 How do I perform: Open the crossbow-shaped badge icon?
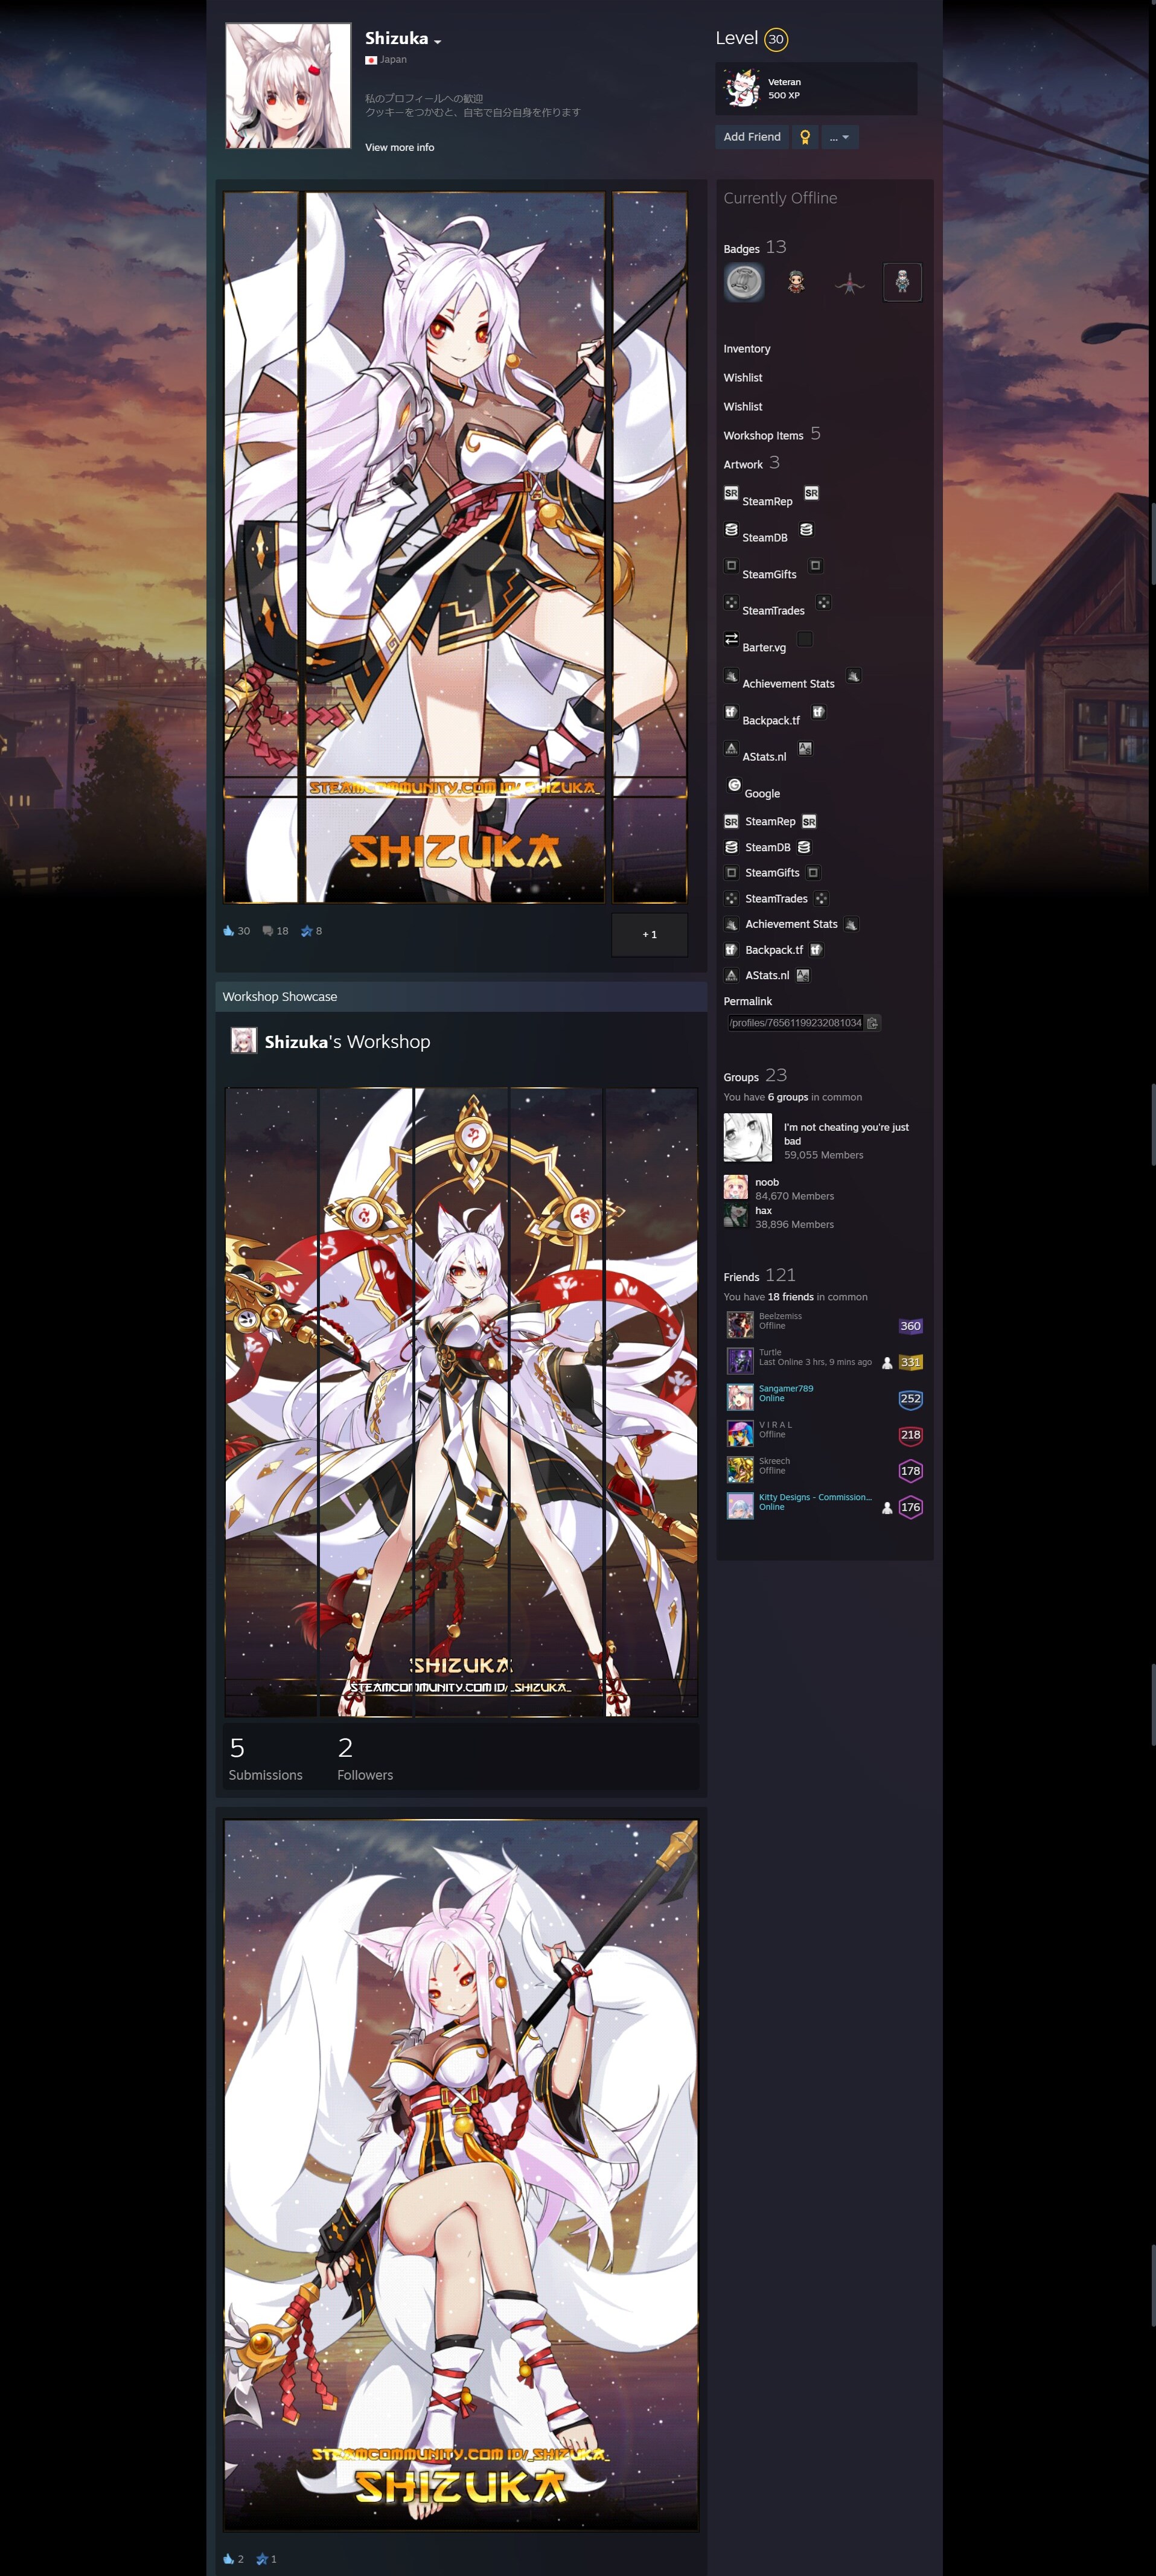click(849, 282)
